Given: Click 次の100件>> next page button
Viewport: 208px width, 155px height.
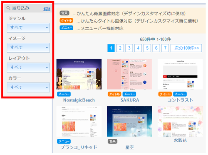Looking at the screenshot, I should click(186, 48).
